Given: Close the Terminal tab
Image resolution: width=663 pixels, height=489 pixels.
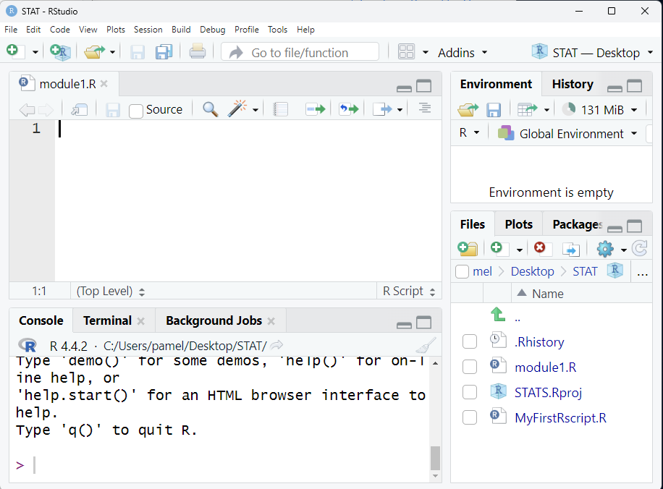Looking at the screenshot, I should pos(141,321).
